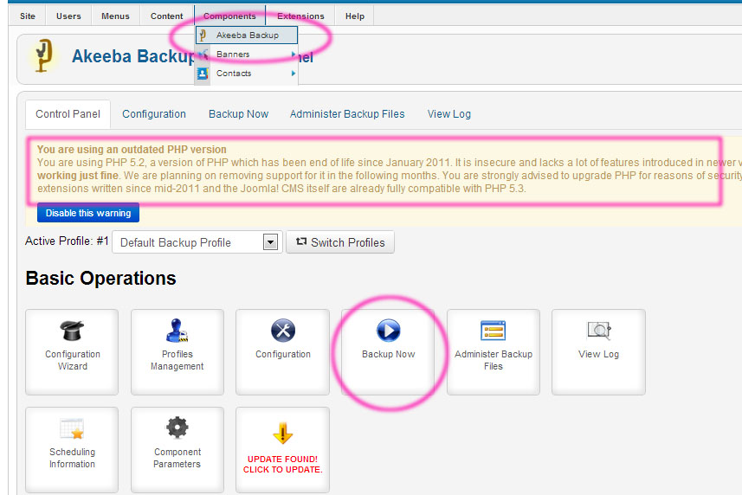Click UPDATE FOUND! CLICK TO UPDATE text
This screenshot has width=742, height=495.
pyautogui.click(x=282, y=464)
